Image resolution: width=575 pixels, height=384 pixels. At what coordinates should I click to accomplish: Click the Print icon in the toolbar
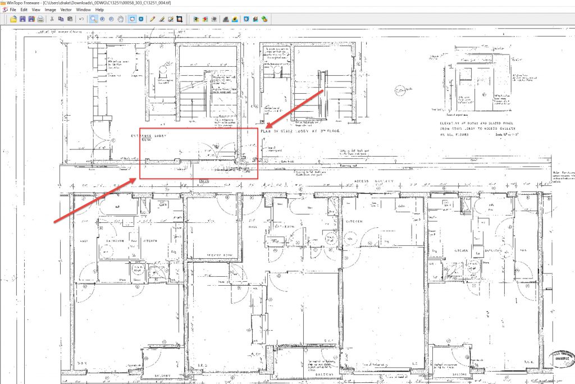coord(40,19)
